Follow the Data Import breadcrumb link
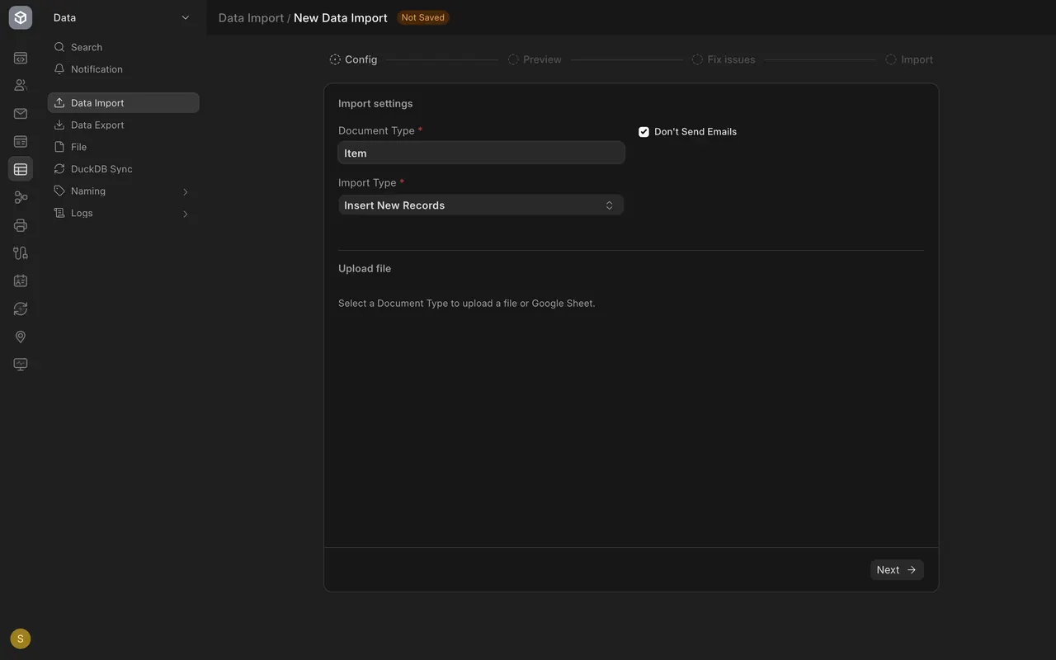 coord(251,17)
